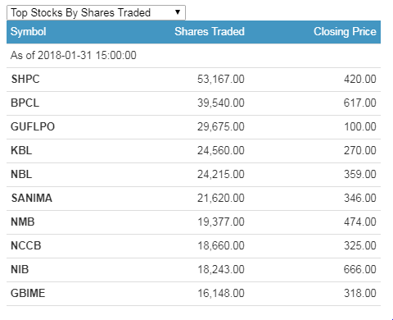Open the KBL stock symbol link
Image resolution: width=393 pixels, height=320 pixels.
point(21,151)
